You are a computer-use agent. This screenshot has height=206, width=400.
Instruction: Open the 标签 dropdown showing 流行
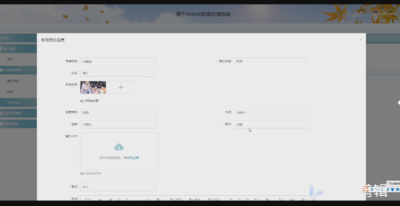[x=118, y=73]
